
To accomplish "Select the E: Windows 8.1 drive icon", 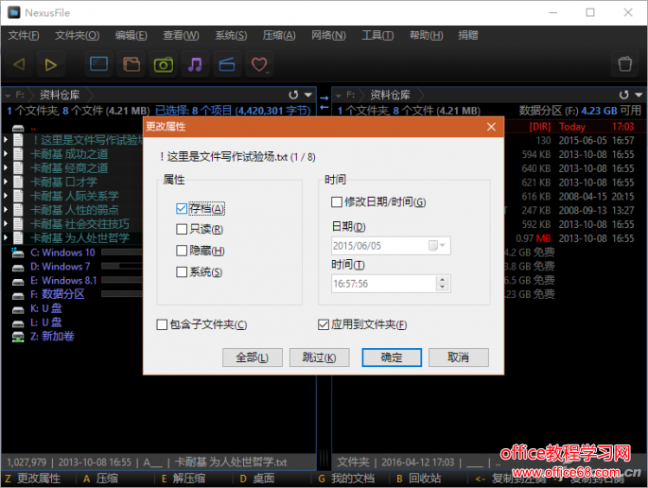I will point(18,281).
